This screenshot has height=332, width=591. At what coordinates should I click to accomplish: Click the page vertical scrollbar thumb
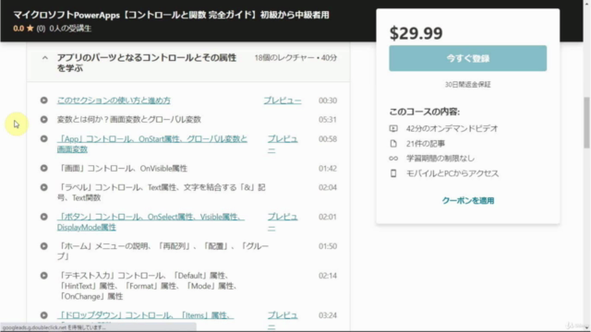coord(586,123)
